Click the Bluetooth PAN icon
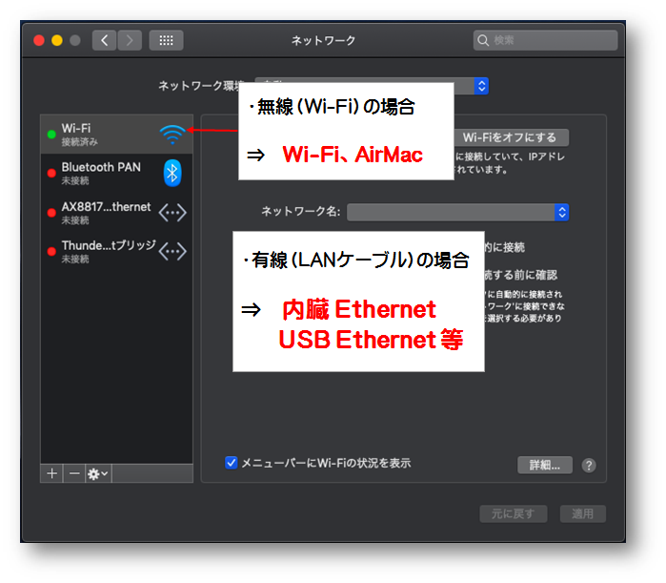Image resolution: width=666 pixels, height=583 pixels. tap(172, 173)
